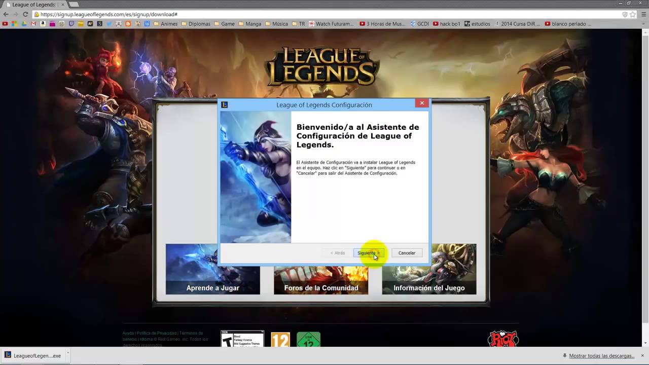
Task: Go back with the browser back arrow
Action: pos(6,14)
